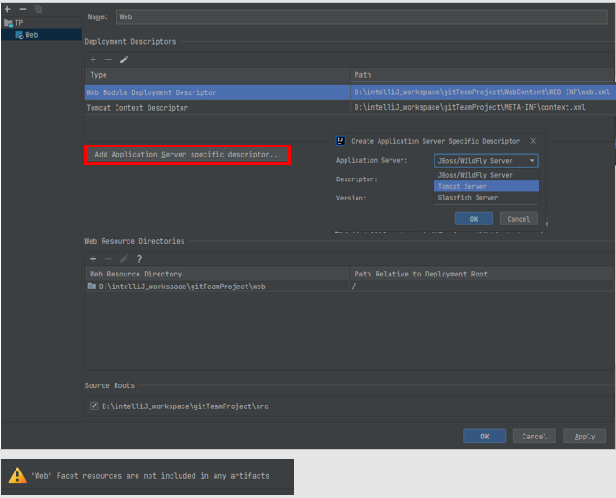Cancel the descriptor dialog
This screenshot has width=616, height=498.
click(x=519, y=219)
